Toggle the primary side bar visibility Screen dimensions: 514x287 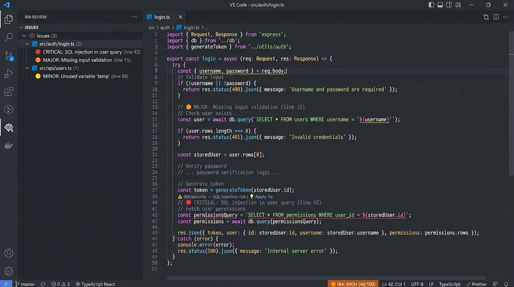(431, 5)
